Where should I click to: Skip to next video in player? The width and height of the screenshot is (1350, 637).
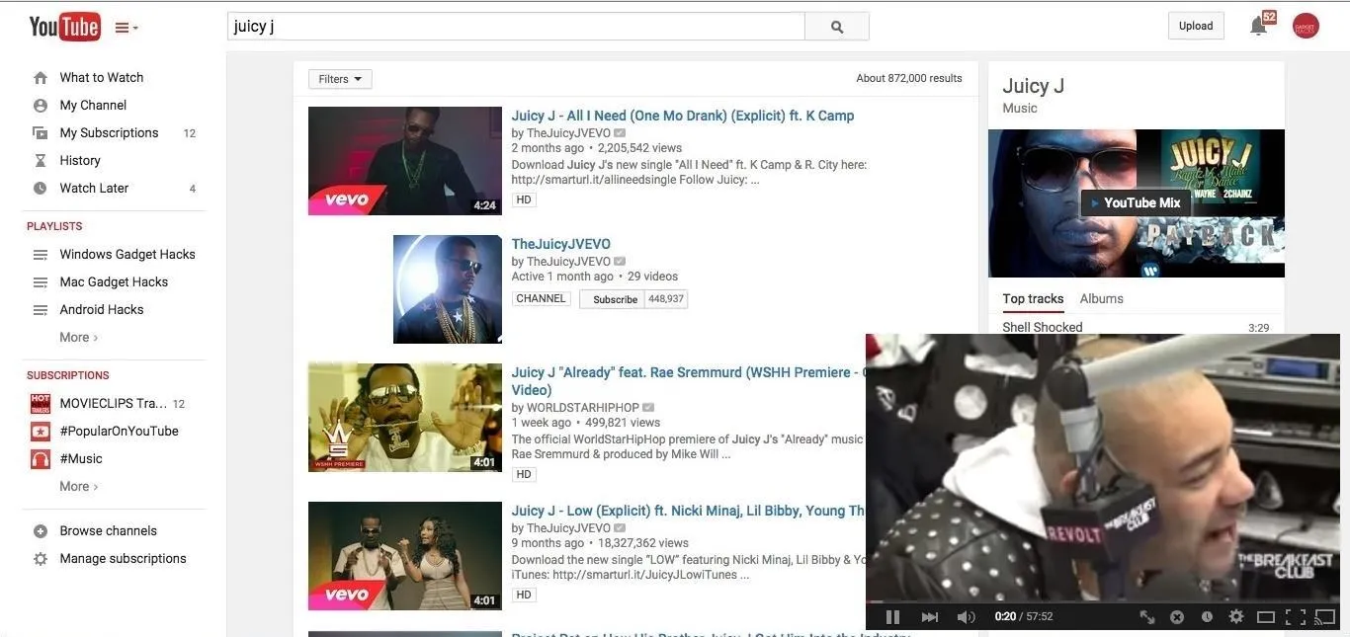929,616
